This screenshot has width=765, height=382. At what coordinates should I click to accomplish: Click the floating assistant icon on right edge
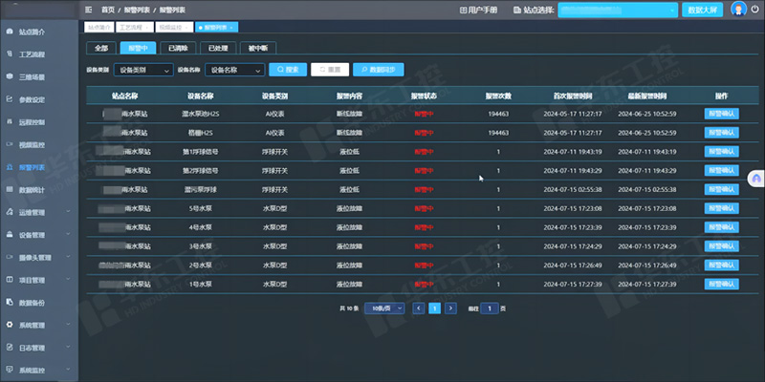pyautogui.click(x=756, y=179)
